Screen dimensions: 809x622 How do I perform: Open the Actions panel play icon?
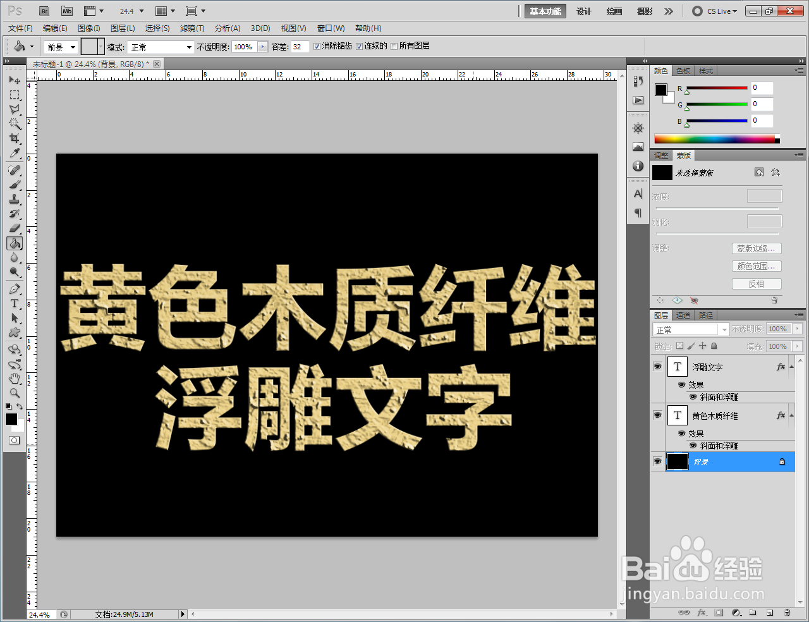tap(638, 101)
